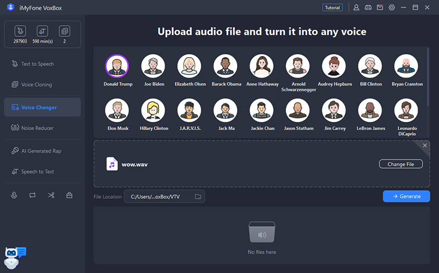Click the 'No files here' text
The width and height of the screenshot is (439, 273).
click(262, 252)
